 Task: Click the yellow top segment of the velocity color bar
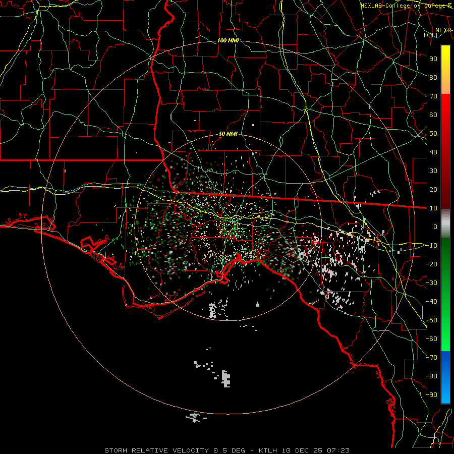[x=445, y=70]
